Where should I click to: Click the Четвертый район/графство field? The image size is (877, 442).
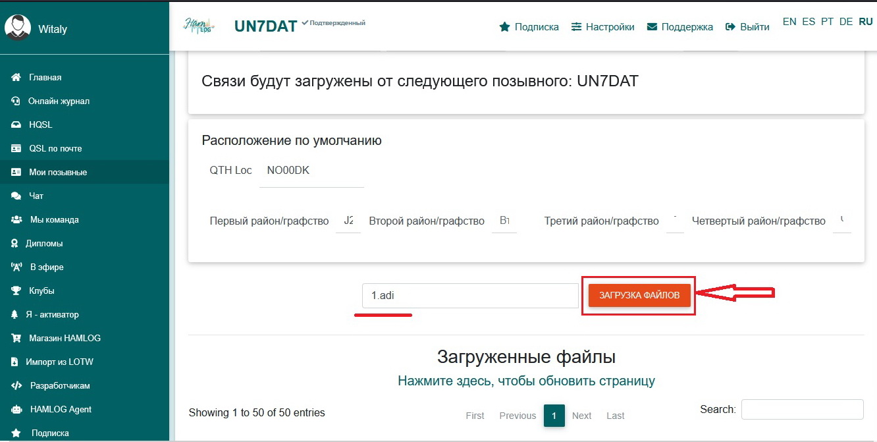[x=842, y=221]
